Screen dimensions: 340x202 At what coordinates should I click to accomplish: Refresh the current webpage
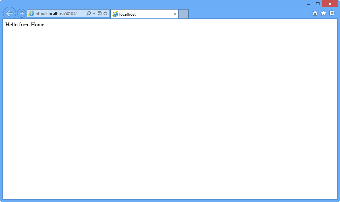coord(105,14)
